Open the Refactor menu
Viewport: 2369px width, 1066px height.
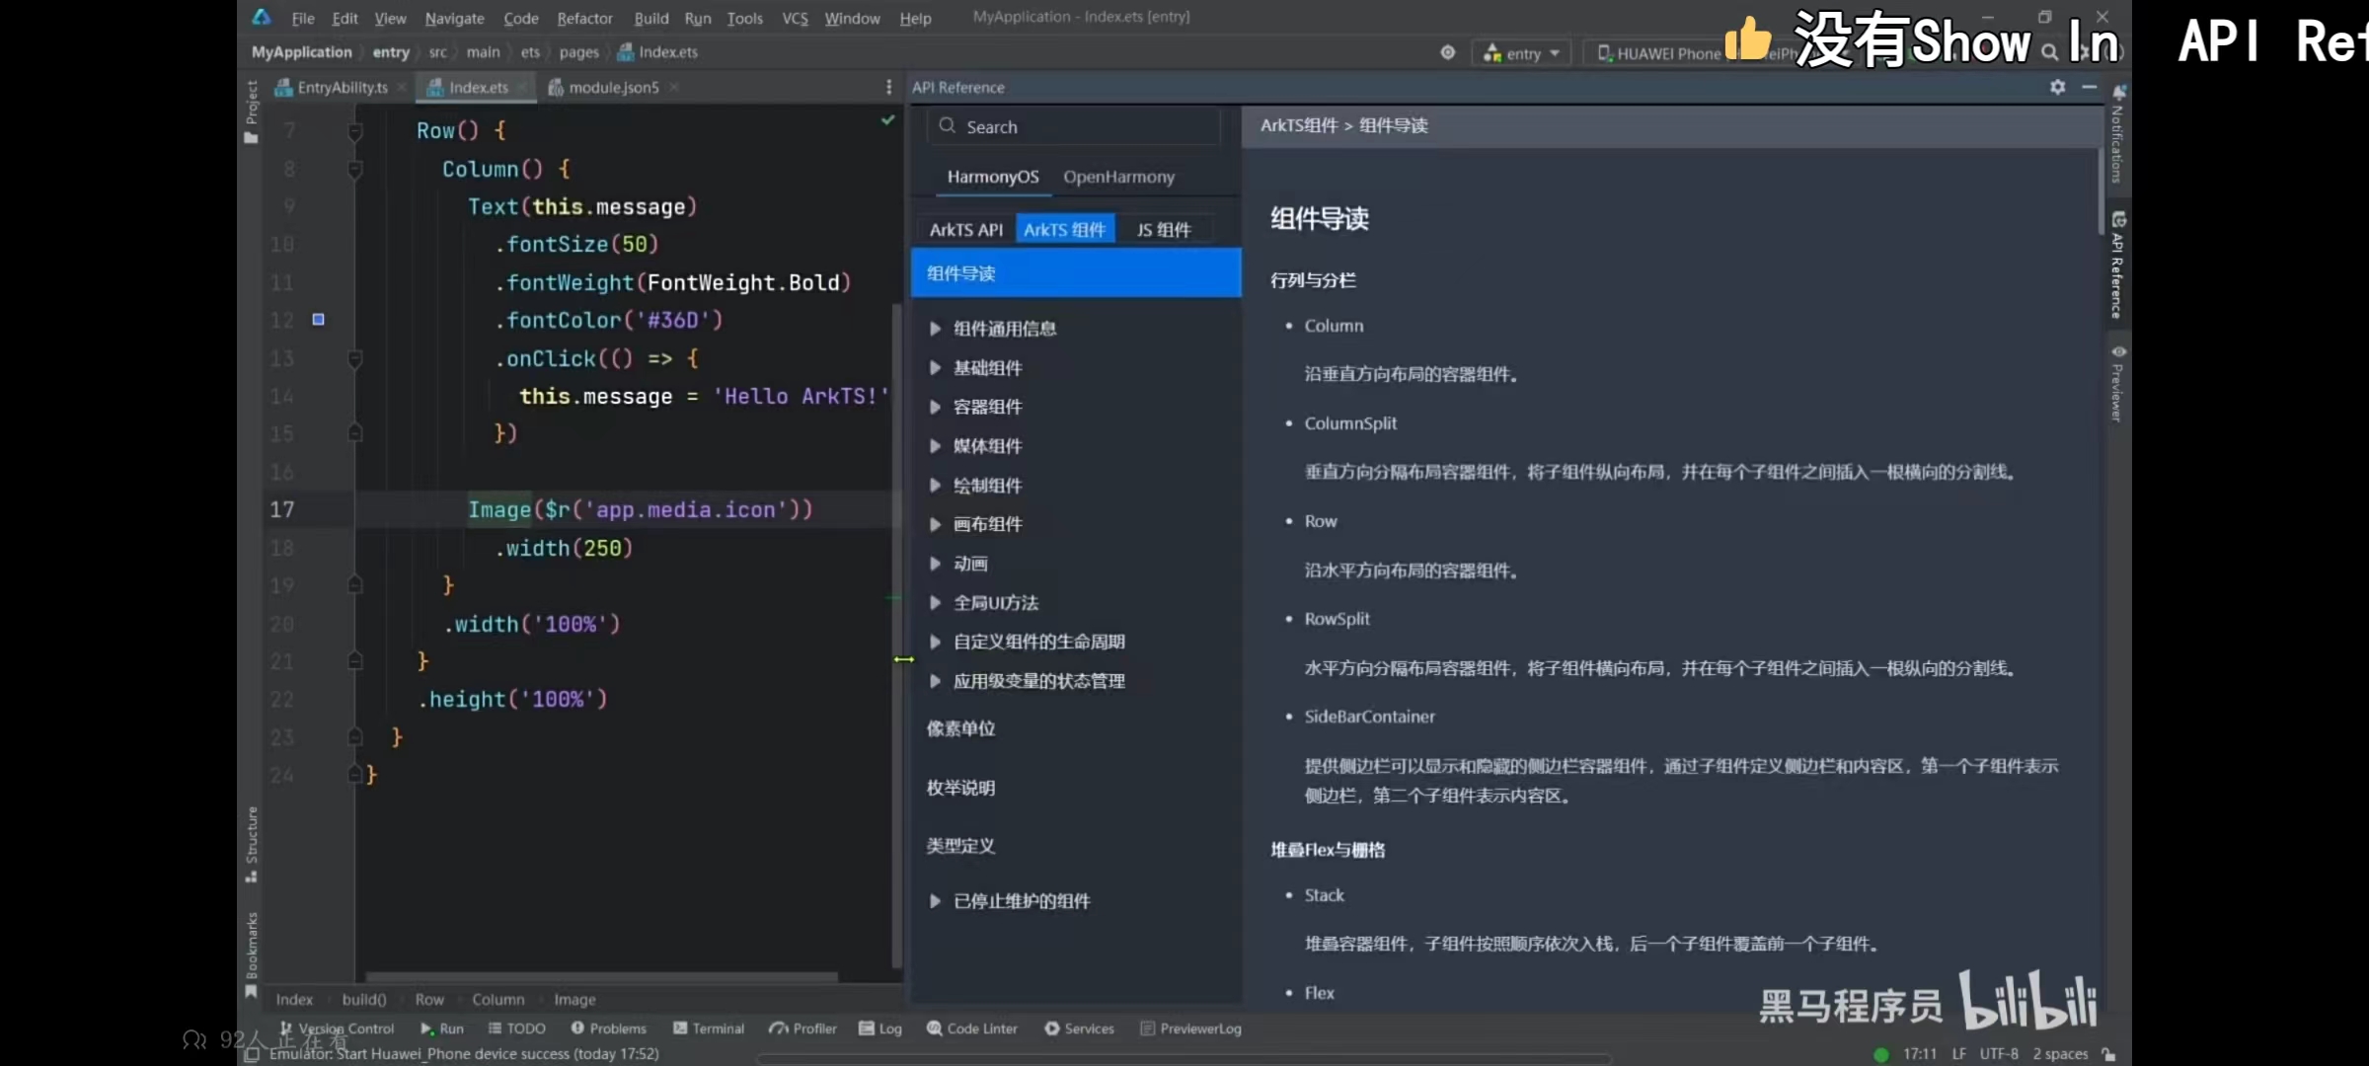click(x=584, y=18)
